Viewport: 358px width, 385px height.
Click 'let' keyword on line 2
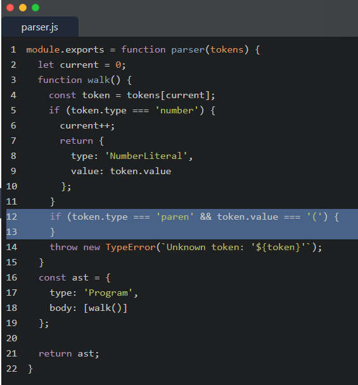[x=46, y=65]
